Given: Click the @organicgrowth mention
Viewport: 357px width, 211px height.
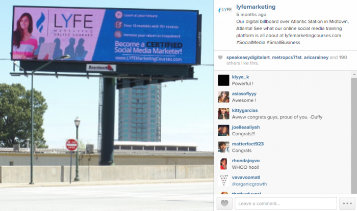Looking at the screenshot, I should point(249,184).
